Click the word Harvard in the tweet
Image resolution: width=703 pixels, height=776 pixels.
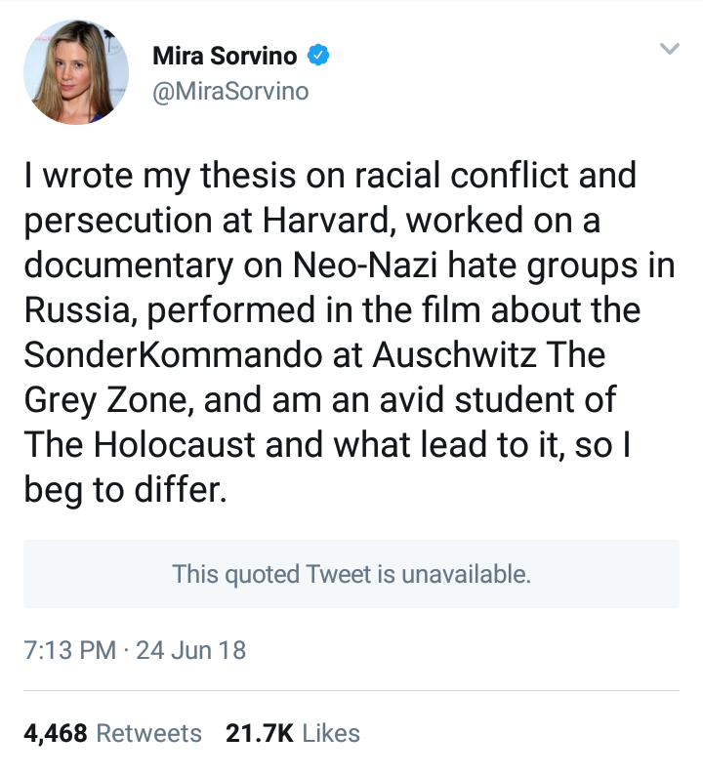pyautogui.click(x=314, y=221)
